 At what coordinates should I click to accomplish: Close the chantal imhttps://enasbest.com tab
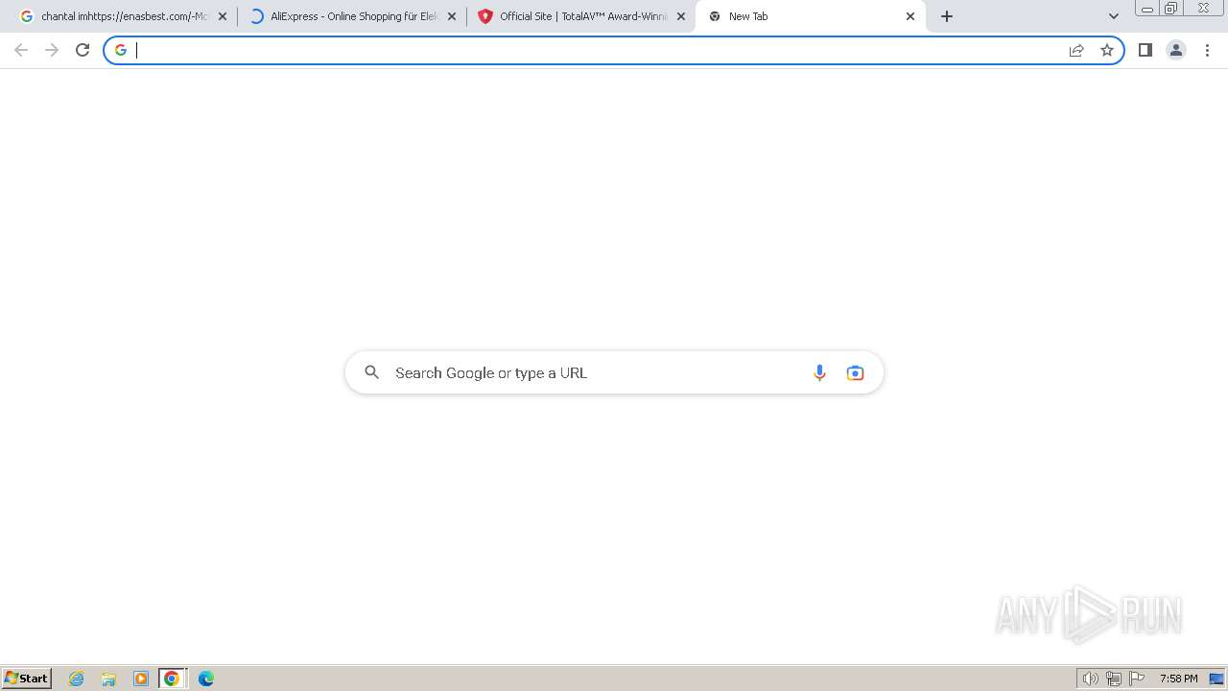pyautogui.click(x=223, y=16)
